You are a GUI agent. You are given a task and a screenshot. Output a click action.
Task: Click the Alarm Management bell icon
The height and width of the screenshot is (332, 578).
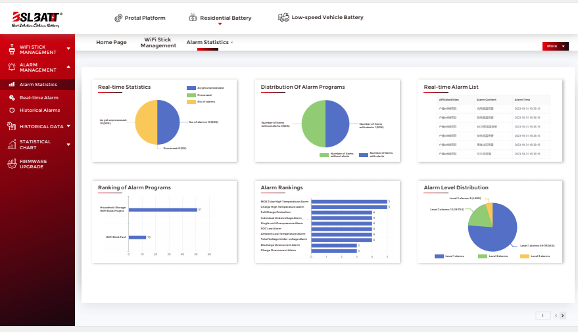click(12, 67)
